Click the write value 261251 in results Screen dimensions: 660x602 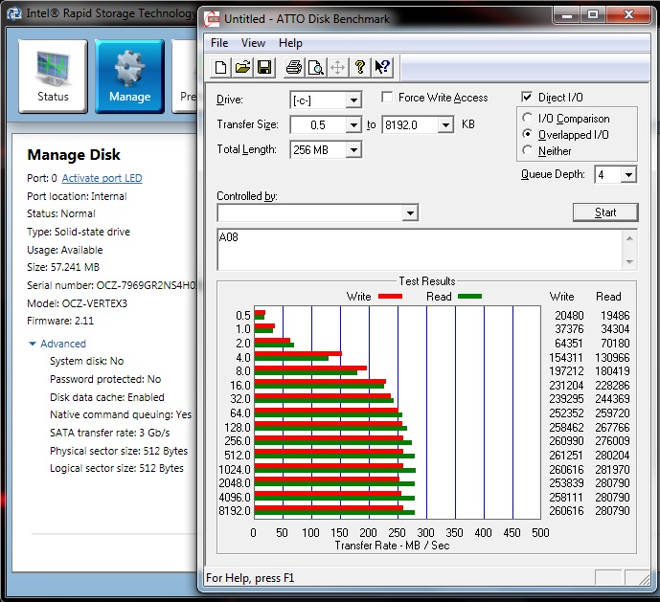(566, 456)
